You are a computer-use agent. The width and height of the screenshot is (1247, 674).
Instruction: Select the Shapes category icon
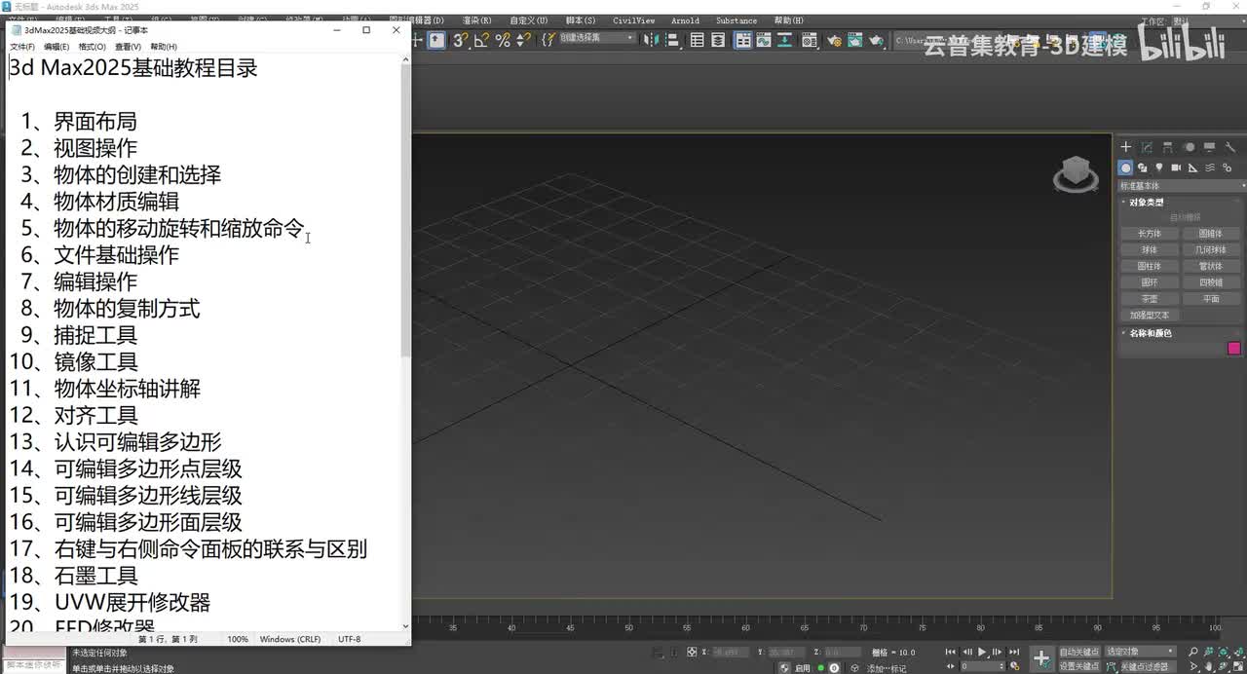(1142, 168)
